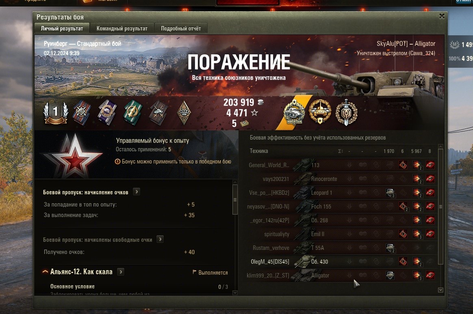Expand Боевой пропуск: начислены свободные очки arrow

160,239
